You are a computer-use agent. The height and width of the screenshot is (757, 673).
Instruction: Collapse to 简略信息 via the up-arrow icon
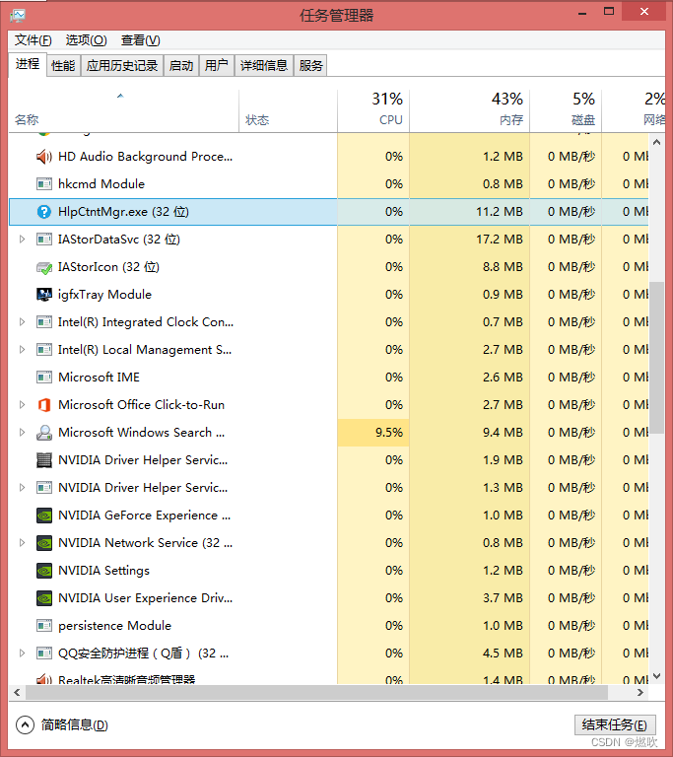pyautogui.click(x=25, y=724)
